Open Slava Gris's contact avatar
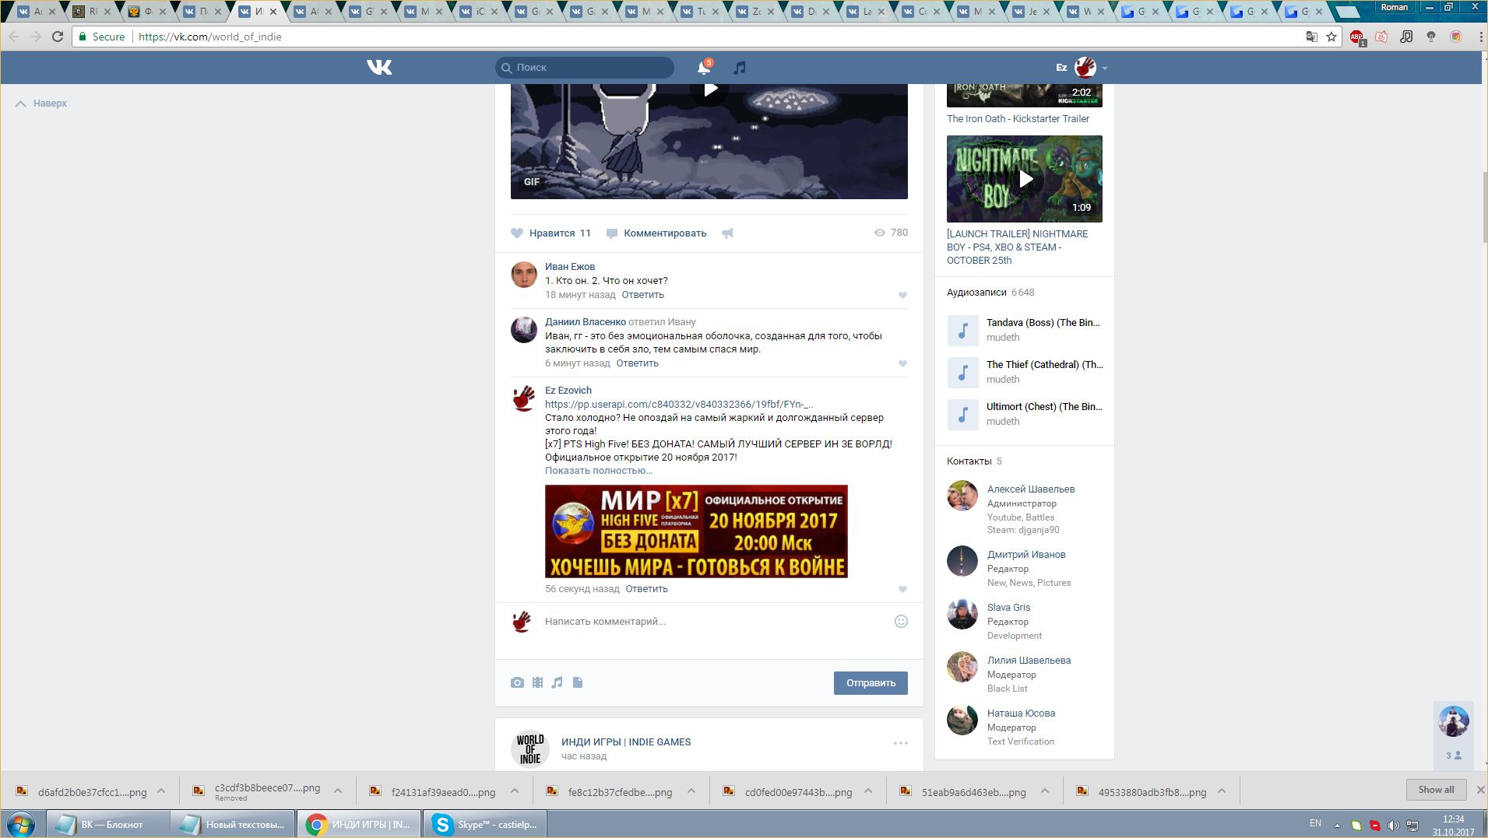Image resolution: width=1488 pixels, height=838 pixels. point(962,614)
